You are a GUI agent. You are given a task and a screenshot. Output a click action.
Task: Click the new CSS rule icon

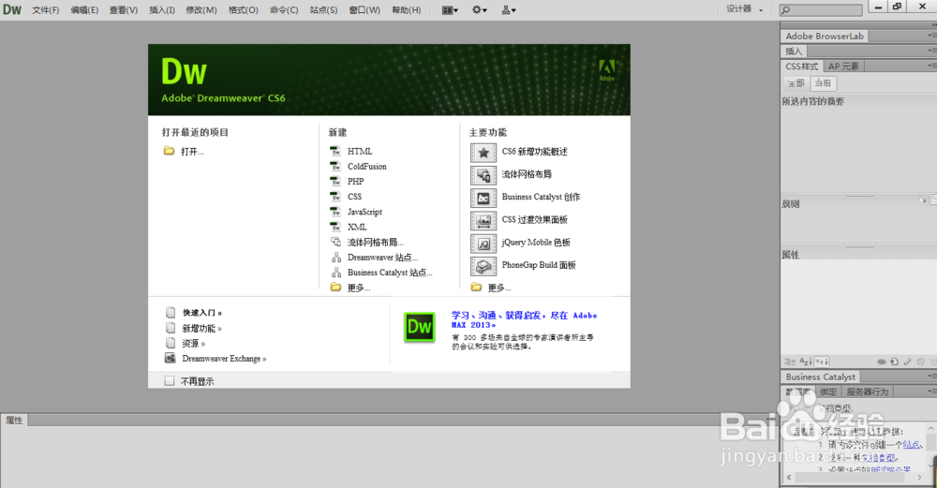pyautogui.click(x=894, y=362)
